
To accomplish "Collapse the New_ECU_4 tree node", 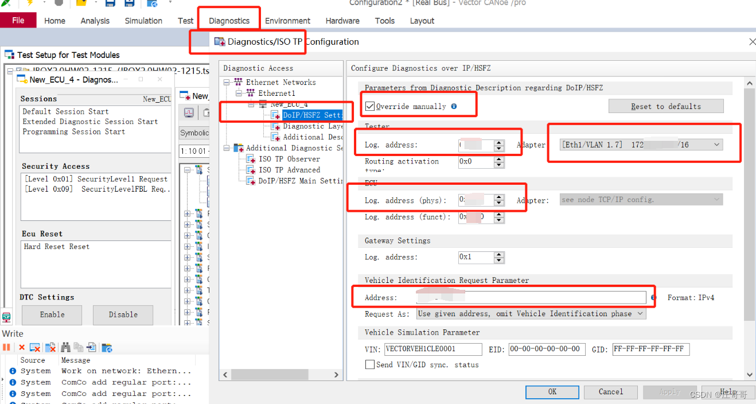I will [x=251, y=104].
